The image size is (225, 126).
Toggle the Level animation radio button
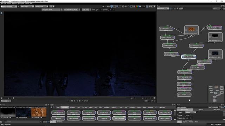pyautogui.click(x=178, y=115)
